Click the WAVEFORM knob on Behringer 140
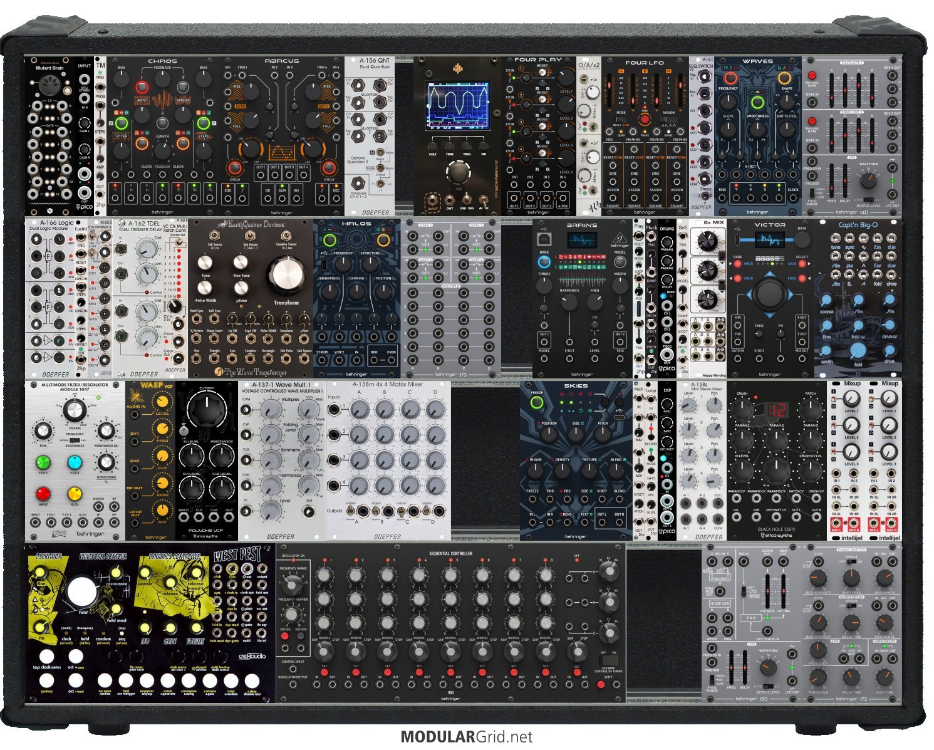The height and width of the screenshot is (750, 934). pos(868,181)
